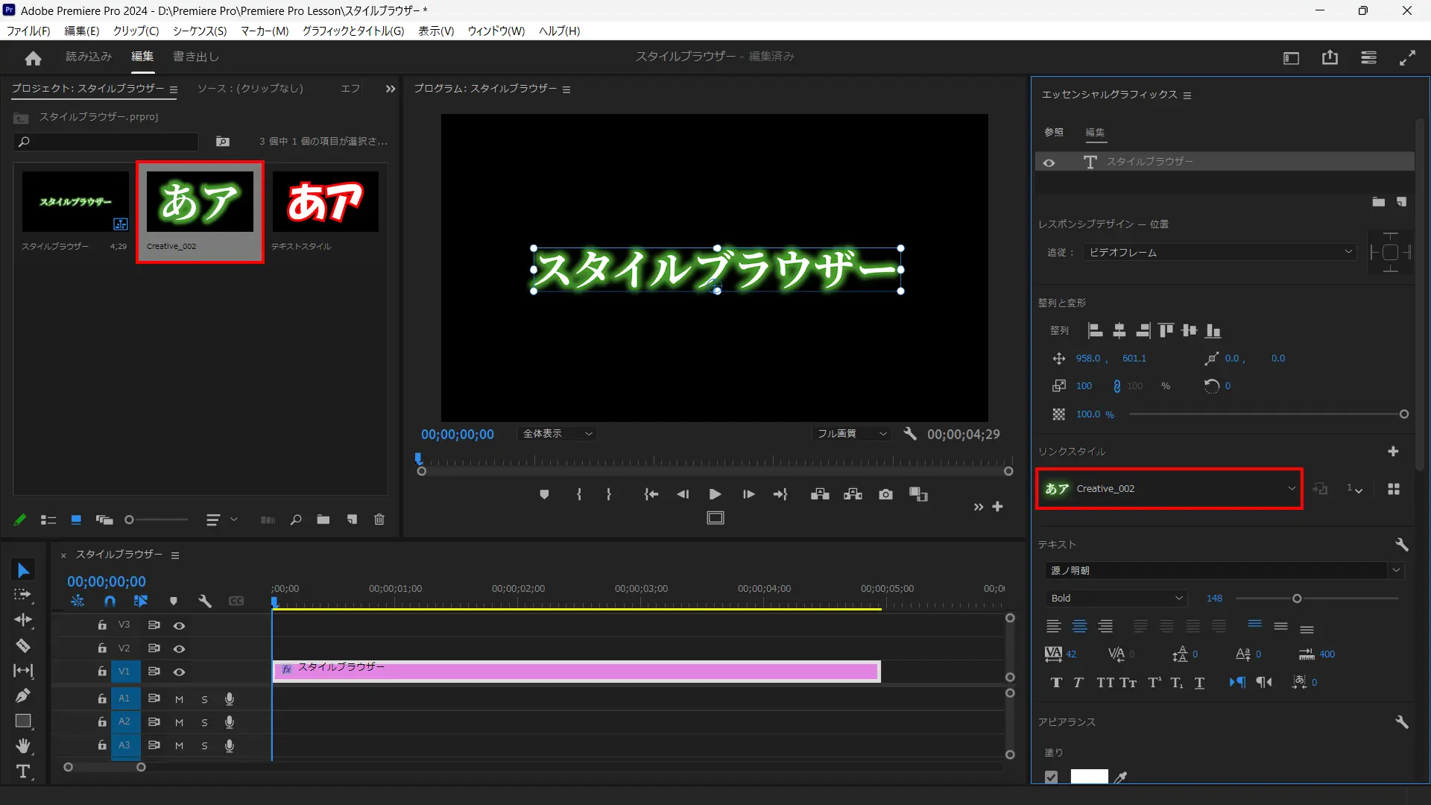Image resolution: width=1431 pixels, height=805 pixels.
Task: Click align center horizontally icon
Action: [1119, 331]
